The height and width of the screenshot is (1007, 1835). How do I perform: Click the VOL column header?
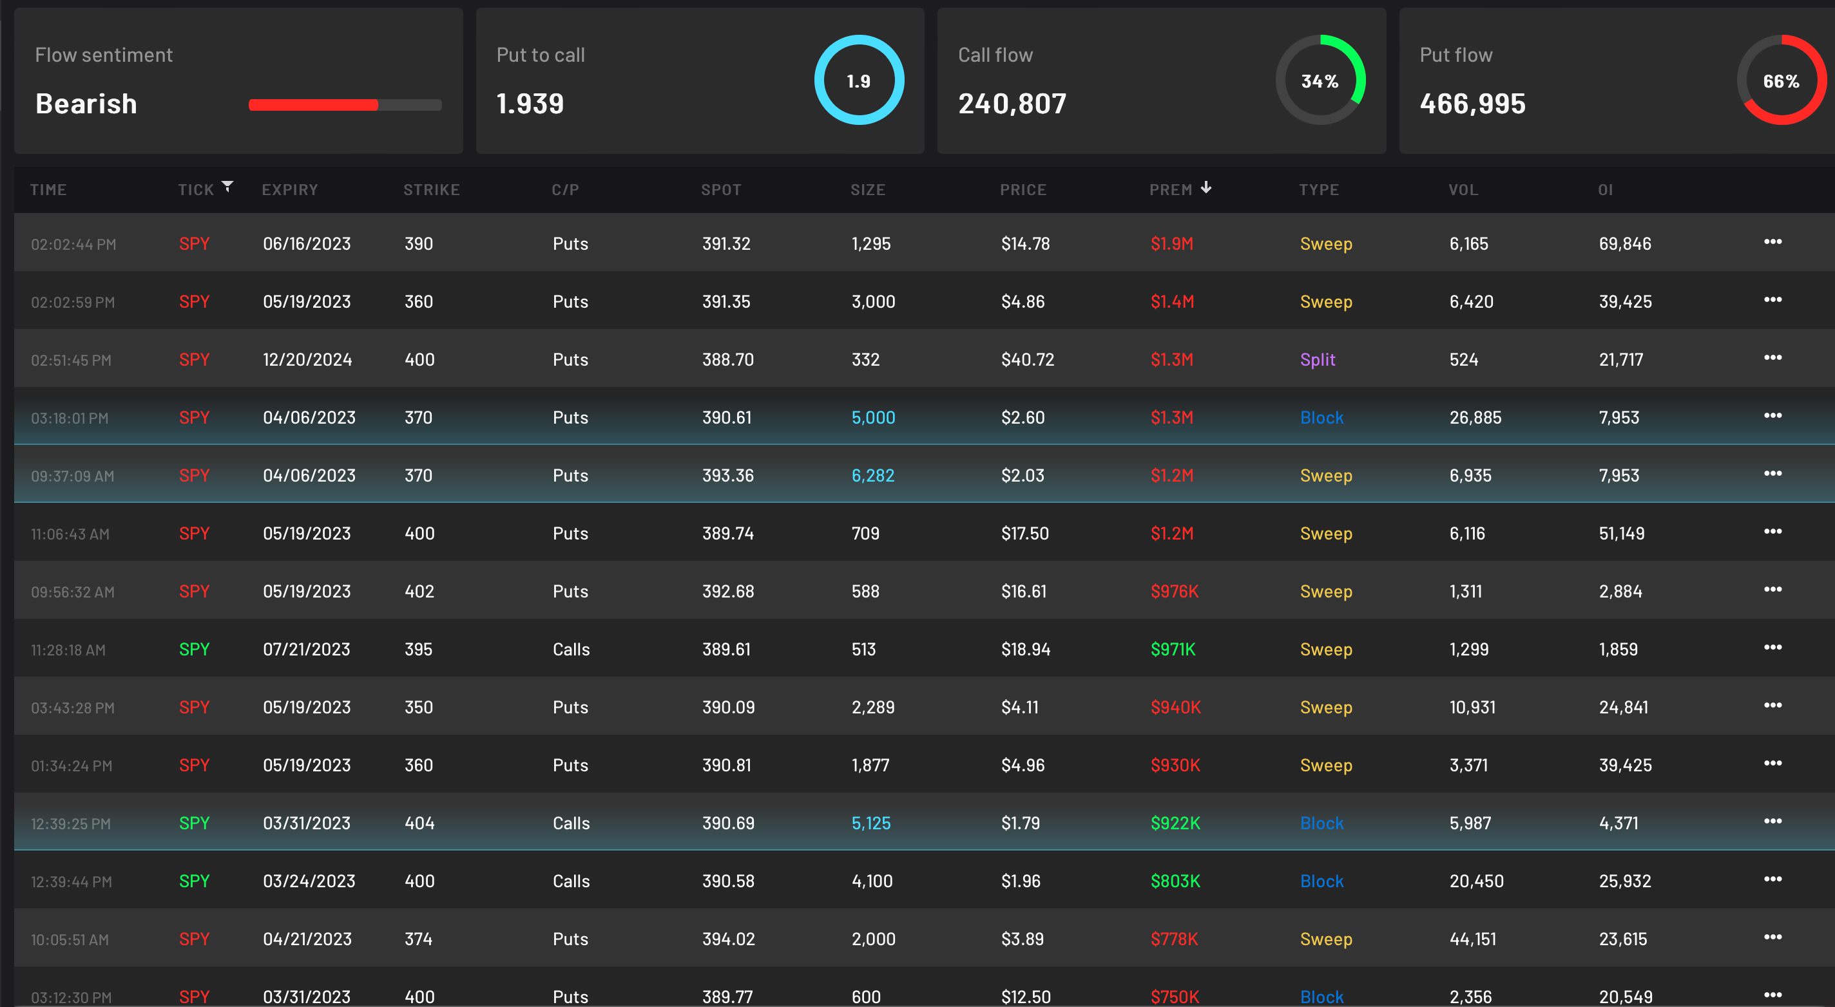tap(1463, 190)
